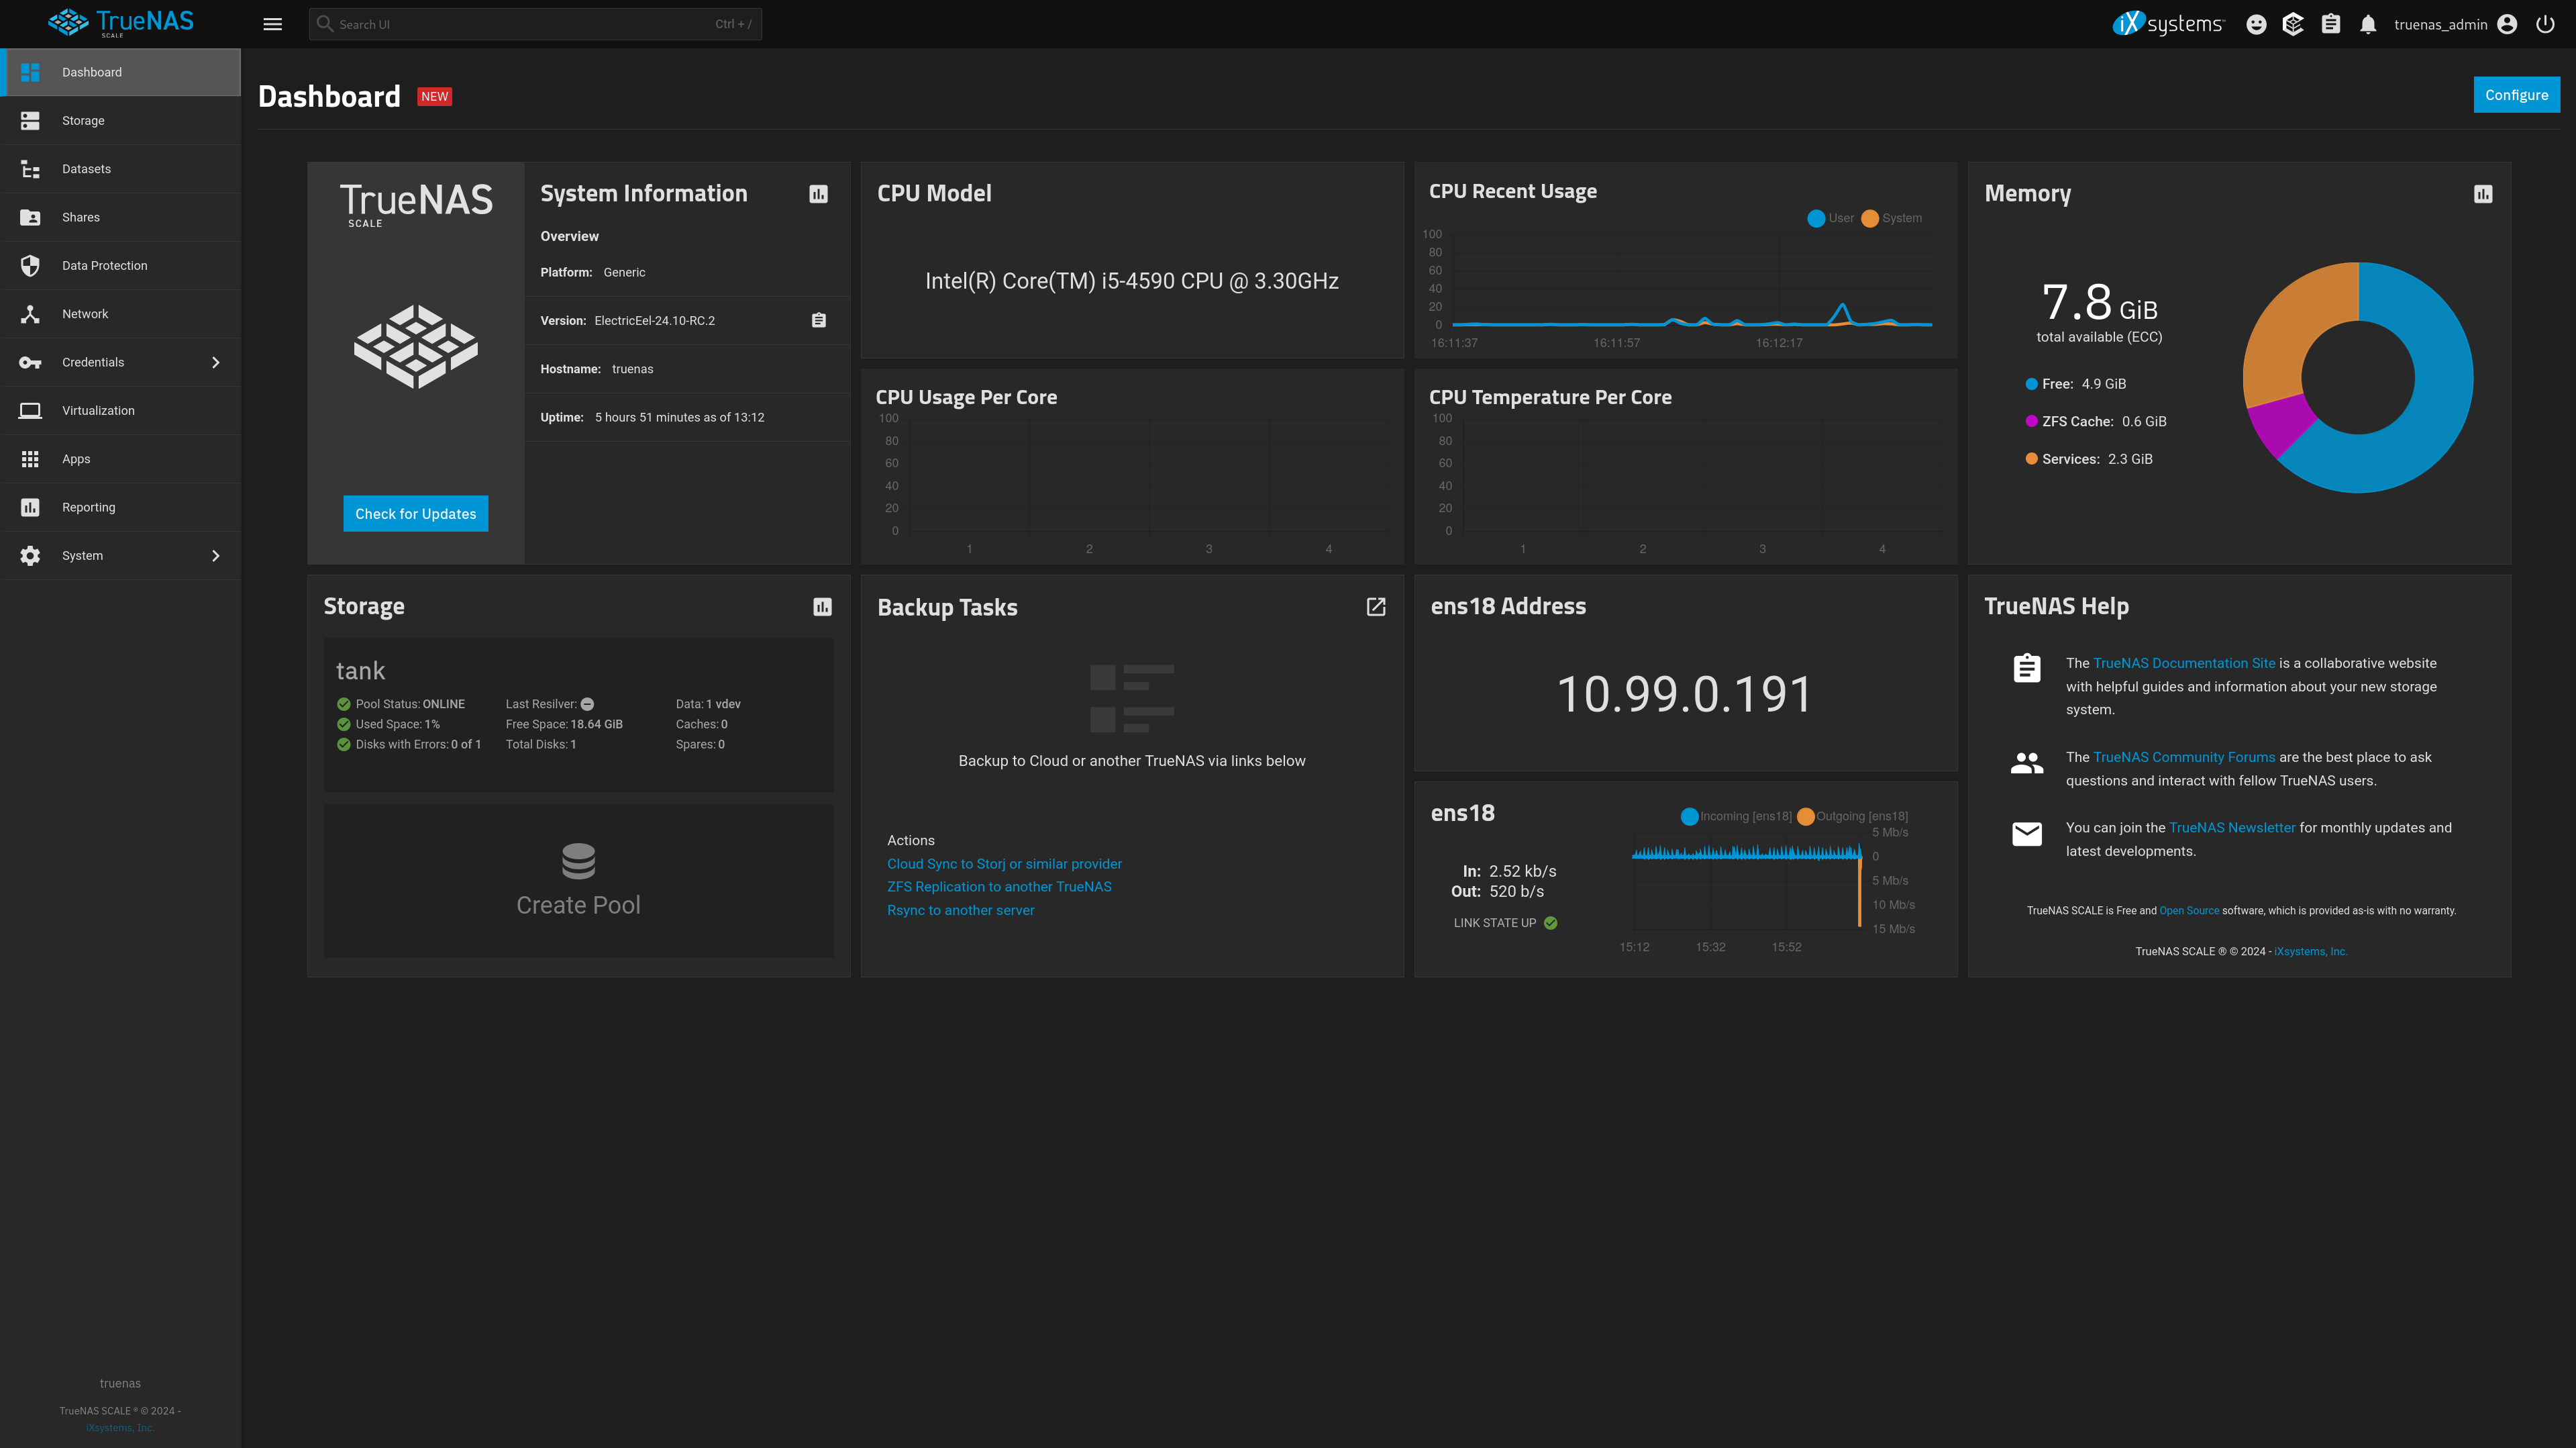Screen dimensions: 2576x1448
Task: Open TrueNAS Community Forums link
Action: pos(2184,757)
